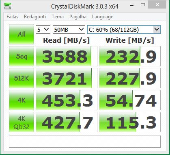
Task: Minimize the CrystalDiskMark window
Action: click(132, 5)
